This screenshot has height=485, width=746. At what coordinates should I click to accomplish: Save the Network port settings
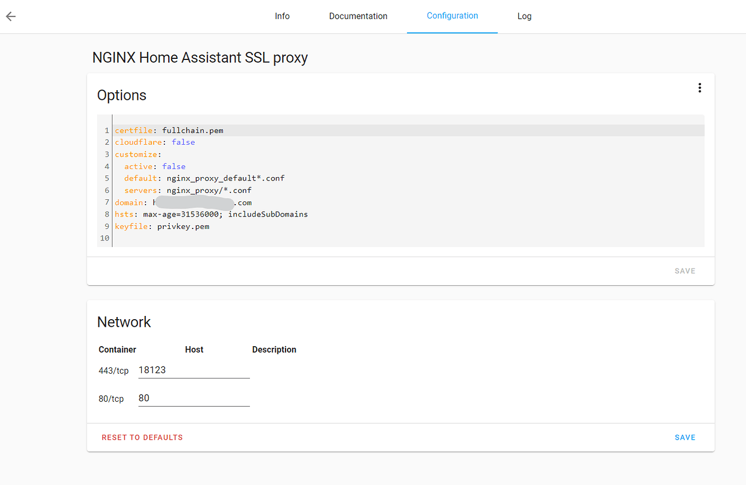pyautogui.click(x=684, y=437)
